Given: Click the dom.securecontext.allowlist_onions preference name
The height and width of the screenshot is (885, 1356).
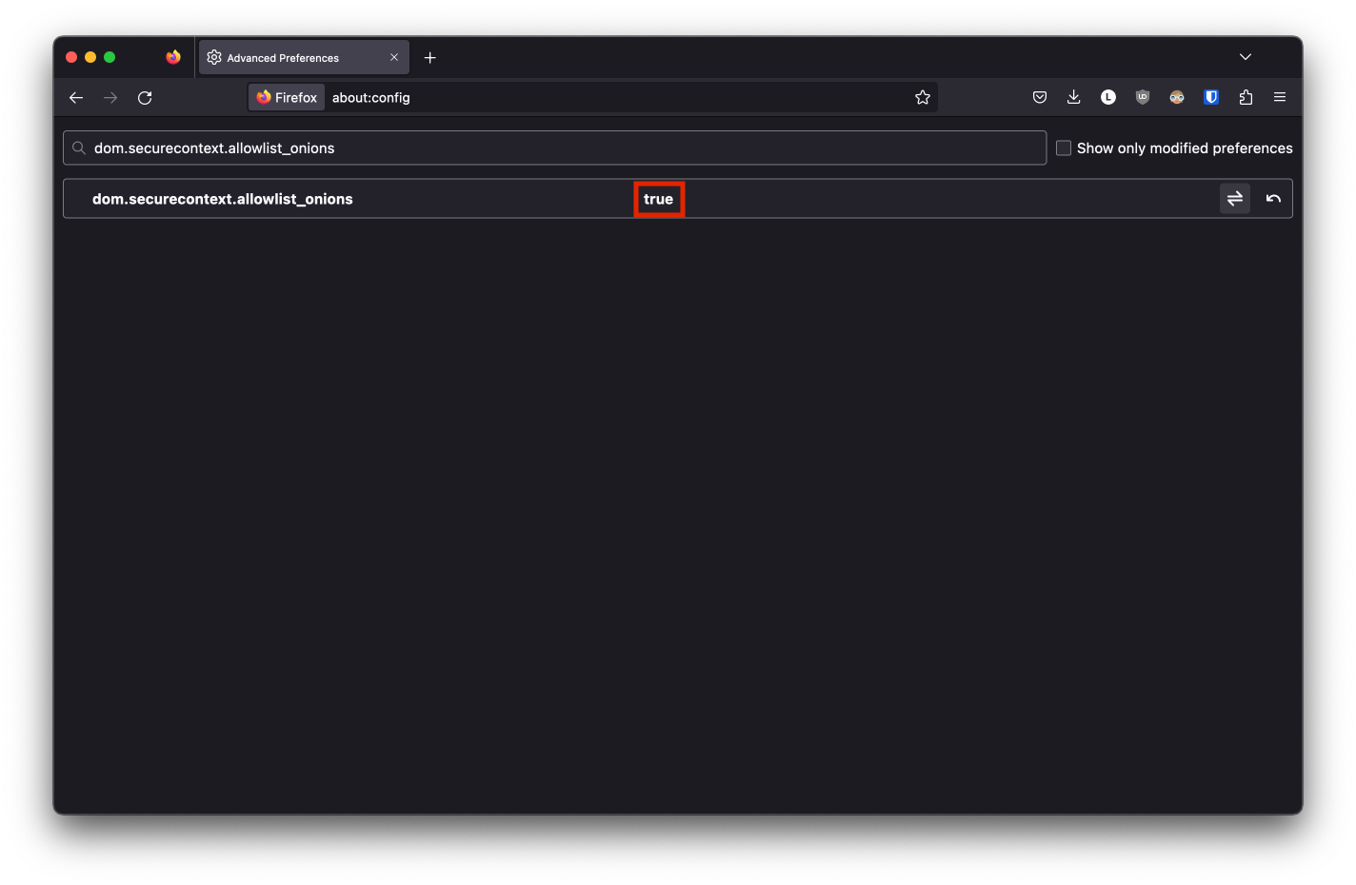Looking at the screenshot, I should pyautogui.click(x=223, y=199).
